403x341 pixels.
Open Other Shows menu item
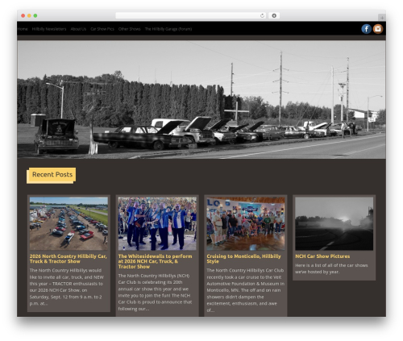tap(129, 29)
